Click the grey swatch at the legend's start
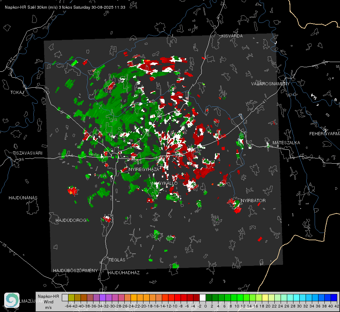The height and width of the screenshot is (312, 340). click(65, 297)
